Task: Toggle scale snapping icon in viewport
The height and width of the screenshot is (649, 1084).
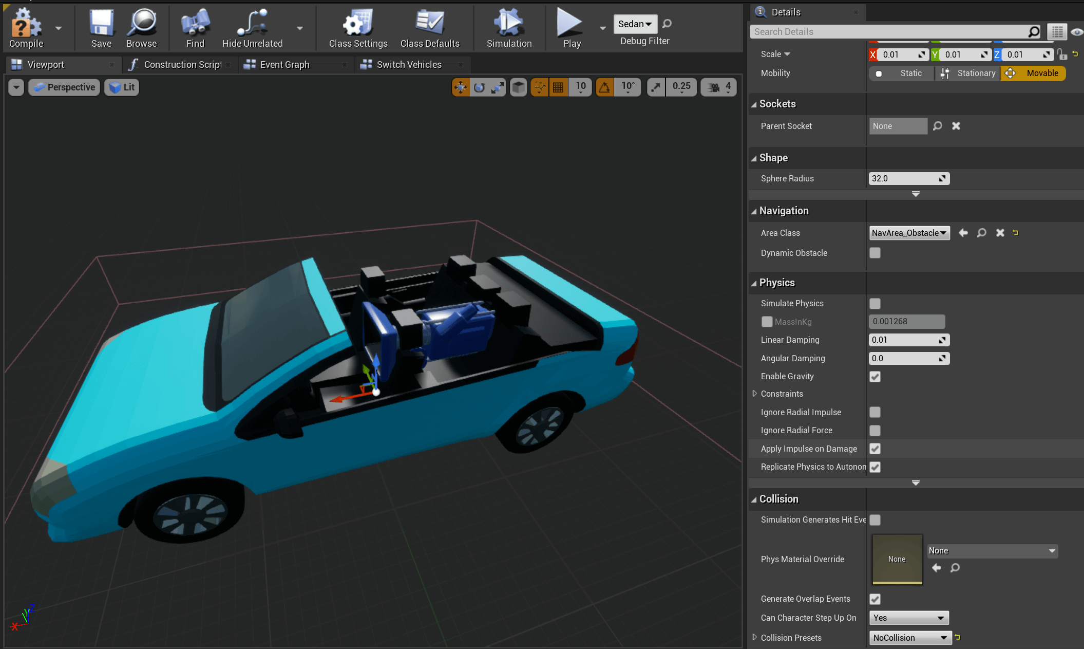Action: point(656,87)
